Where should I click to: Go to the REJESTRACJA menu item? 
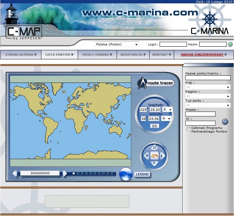(132, 54)
